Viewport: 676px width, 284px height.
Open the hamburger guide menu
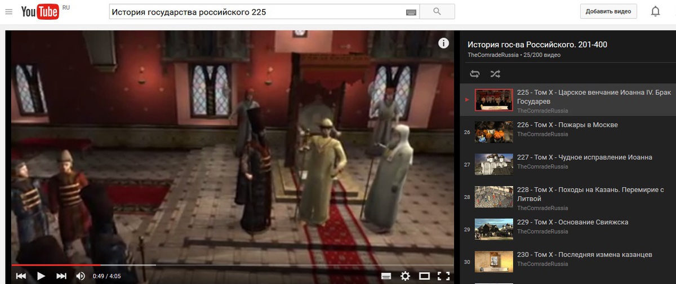point(8,12)
